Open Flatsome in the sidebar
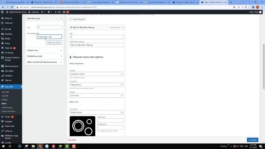This screenshot has height=149, width=265. 9,23
